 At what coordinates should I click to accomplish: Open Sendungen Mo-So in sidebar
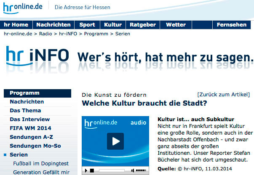35,146
